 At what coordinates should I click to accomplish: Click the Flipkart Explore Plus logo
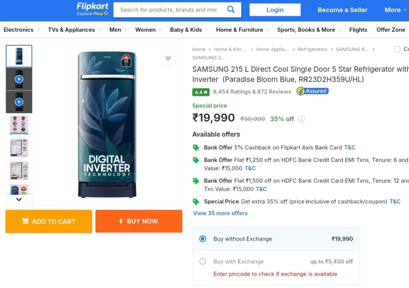tap(92, 10)
